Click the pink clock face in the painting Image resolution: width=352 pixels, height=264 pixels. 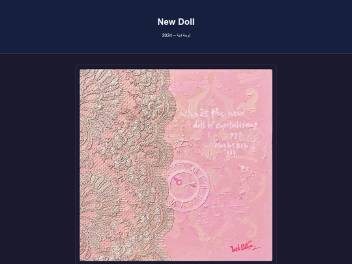188,186
